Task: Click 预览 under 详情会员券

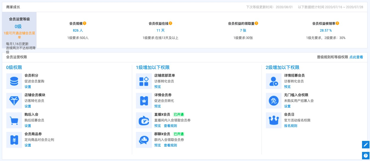Action: 158,106
